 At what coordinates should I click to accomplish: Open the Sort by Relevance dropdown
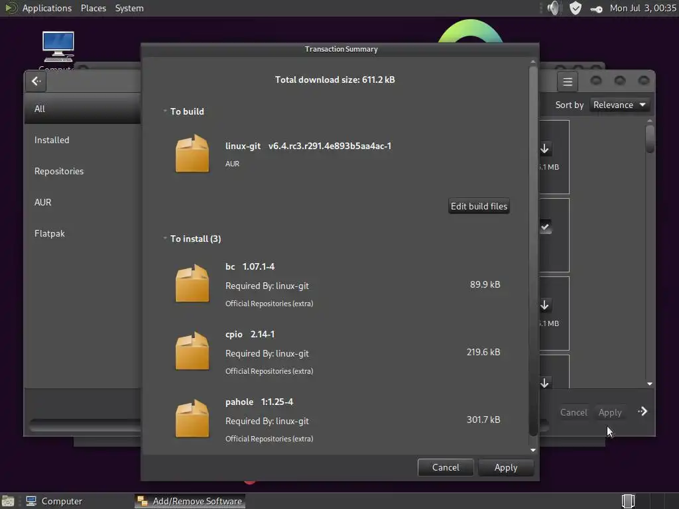click(x=619, y=105)
